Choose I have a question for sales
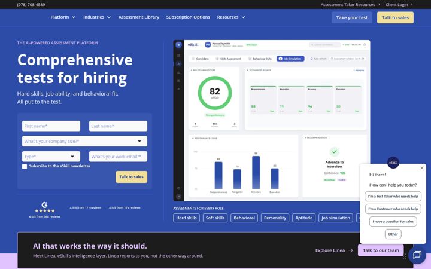This screenshot has width=431, height=269. [393, 222]
